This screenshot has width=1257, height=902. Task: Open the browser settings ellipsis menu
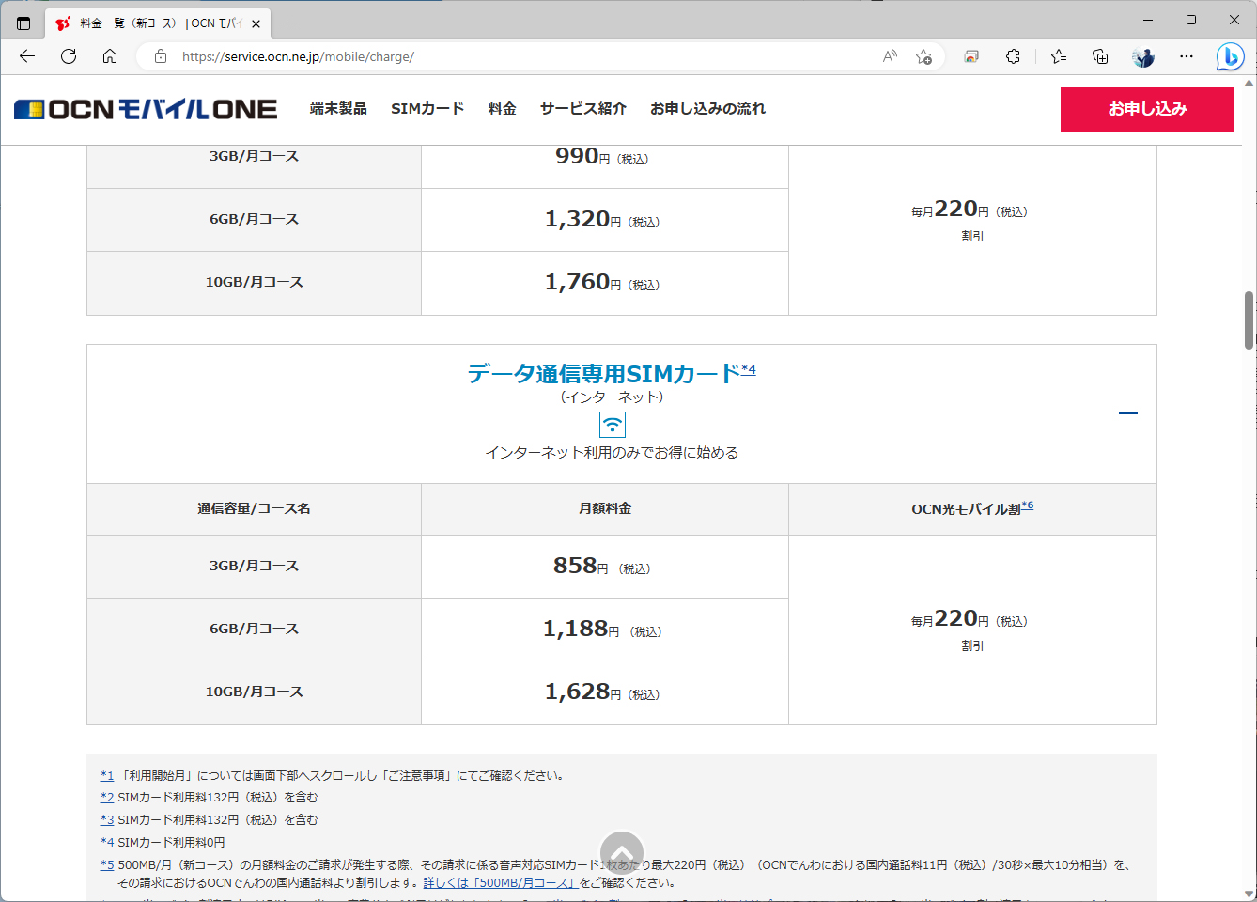pos(1187,56)
